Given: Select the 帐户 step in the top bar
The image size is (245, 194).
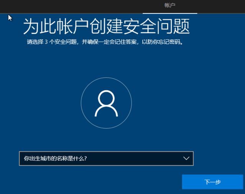Looking at the screenshot, I should tap(170, 5).
